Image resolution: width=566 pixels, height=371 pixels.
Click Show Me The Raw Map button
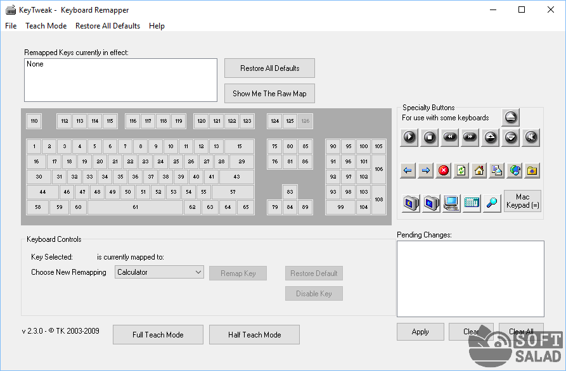[269, 94]
